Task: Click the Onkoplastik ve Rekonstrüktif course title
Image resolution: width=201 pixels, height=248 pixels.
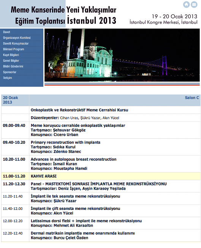Action: [79, 110]
